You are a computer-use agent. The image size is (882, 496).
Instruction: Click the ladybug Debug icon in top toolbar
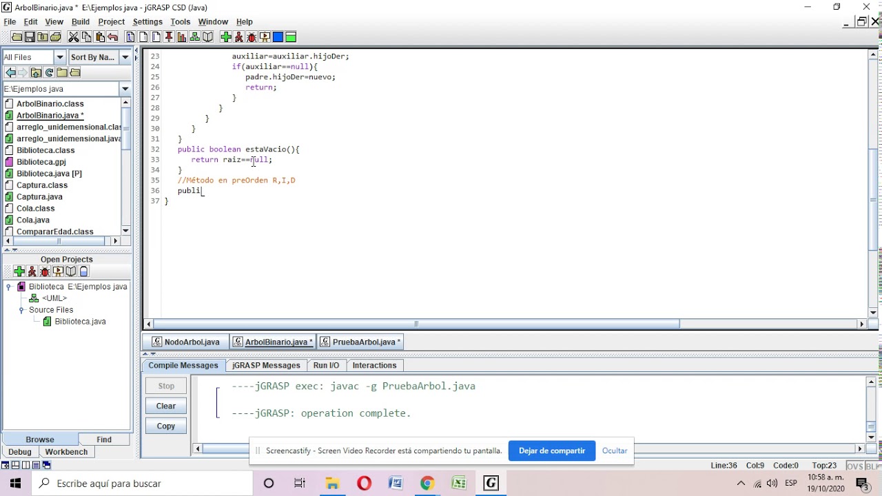coord(252,37)
